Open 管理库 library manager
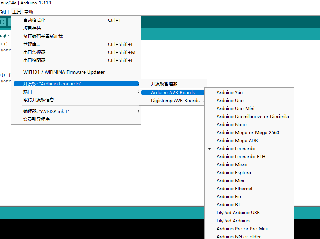 [x=31, y=44]
